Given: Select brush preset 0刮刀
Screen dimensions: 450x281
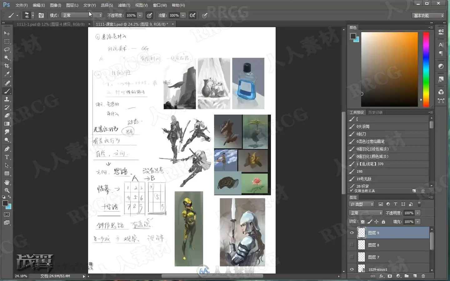Looking at the screenshot, I should (x=389, y=134).
